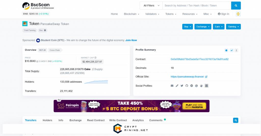
Task: Open the CoinGecko social profile icon
Action: pos(201,86)
